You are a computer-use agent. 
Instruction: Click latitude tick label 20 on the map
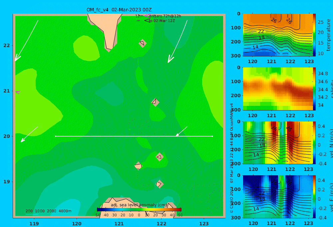(7, 136)
